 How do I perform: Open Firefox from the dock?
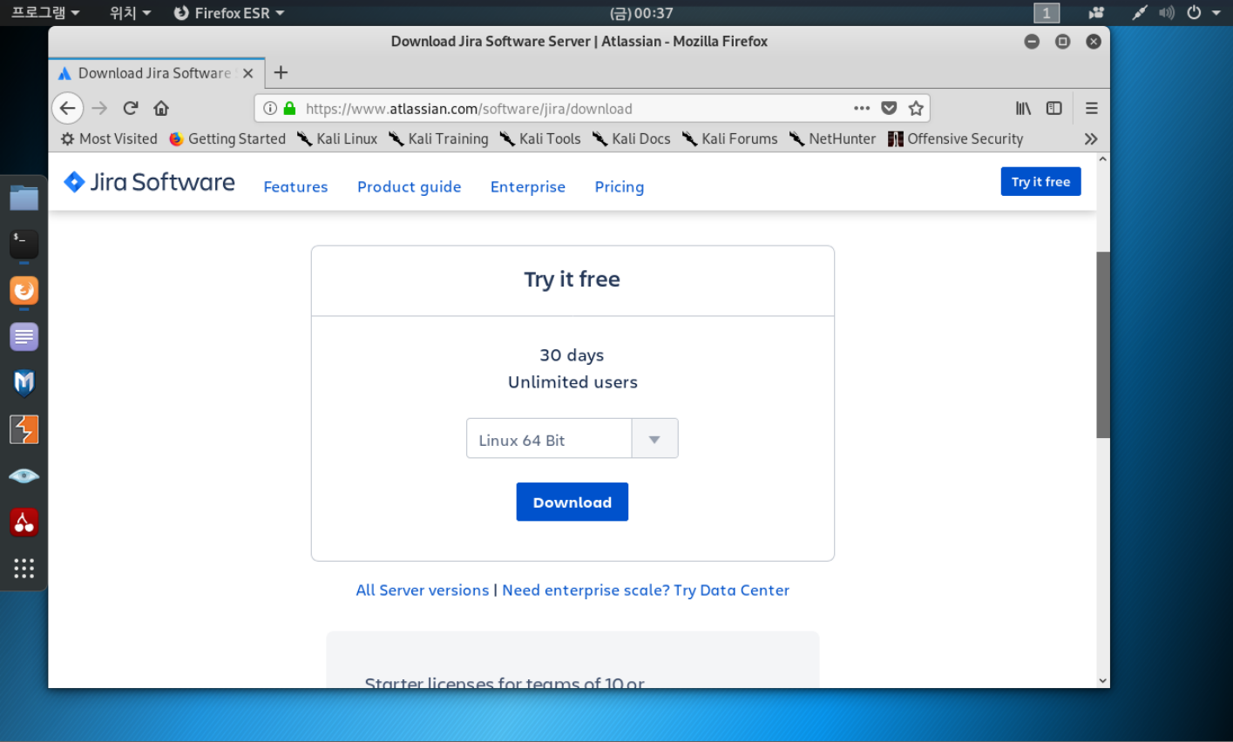click(x=24, y=291)
